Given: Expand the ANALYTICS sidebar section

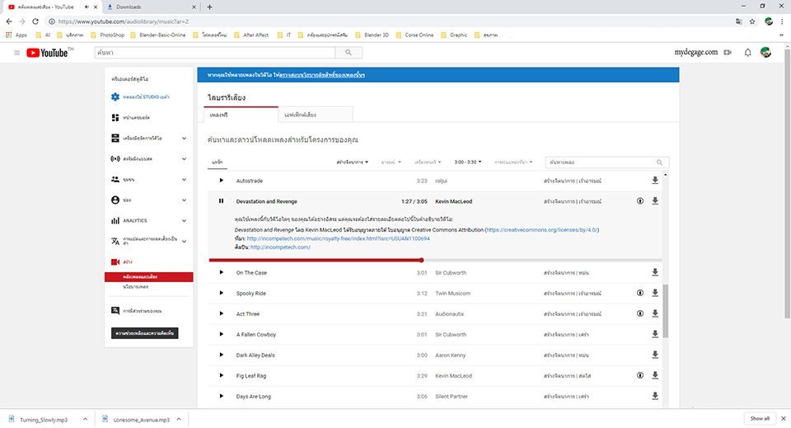Looking at the screenshot, I should (x=184, y=220).
